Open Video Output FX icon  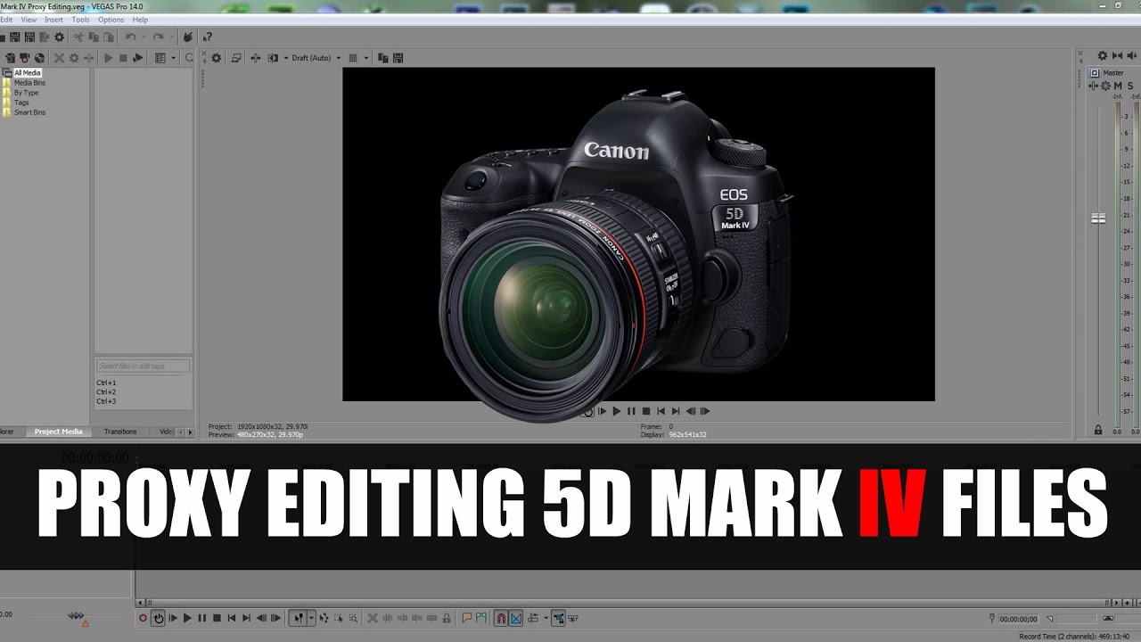(x=255, y=58)
